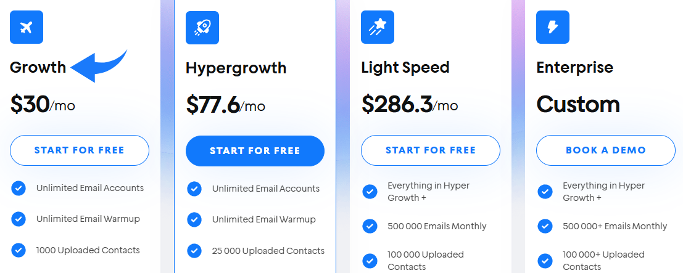The width and height of the screenshot is (683, 273).
Task: Click checkmark next to 1000 Uploaded Contacts
Action: 19,250
